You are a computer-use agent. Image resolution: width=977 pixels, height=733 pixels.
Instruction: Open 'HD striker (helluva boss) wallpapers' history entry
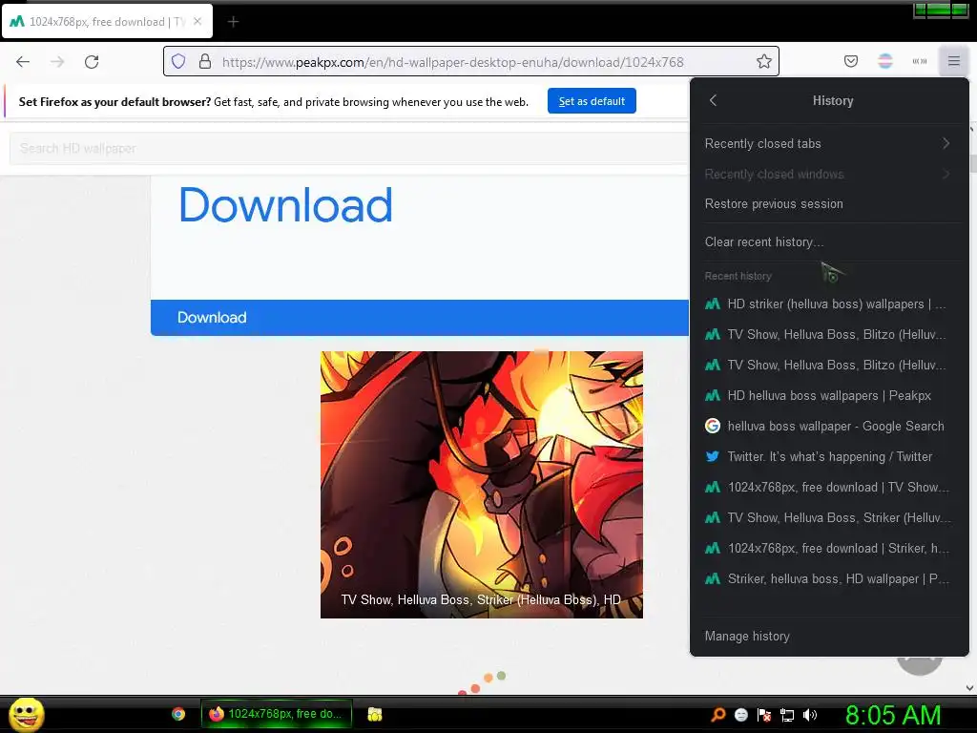[829, 304]
